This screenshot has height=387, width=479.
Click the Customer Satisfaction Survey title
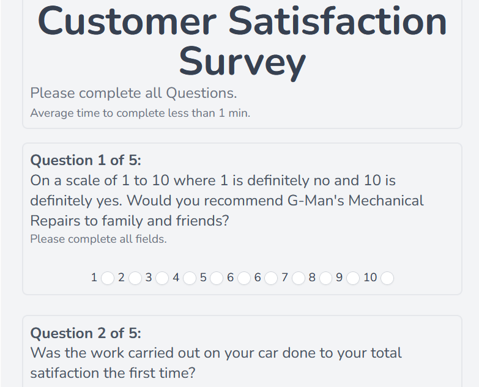pos(242,41)
